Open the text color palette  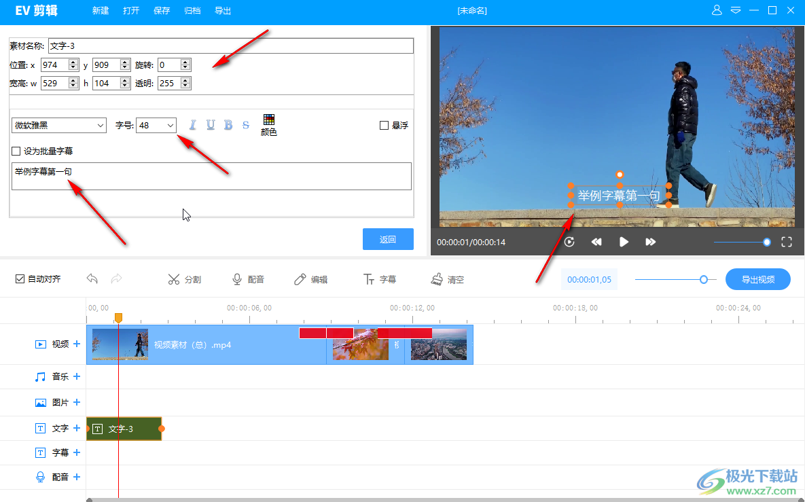[x=268, y=125]
